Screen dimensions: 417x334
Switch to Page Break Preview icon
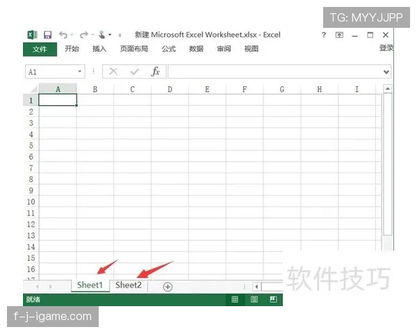[273, 299]
